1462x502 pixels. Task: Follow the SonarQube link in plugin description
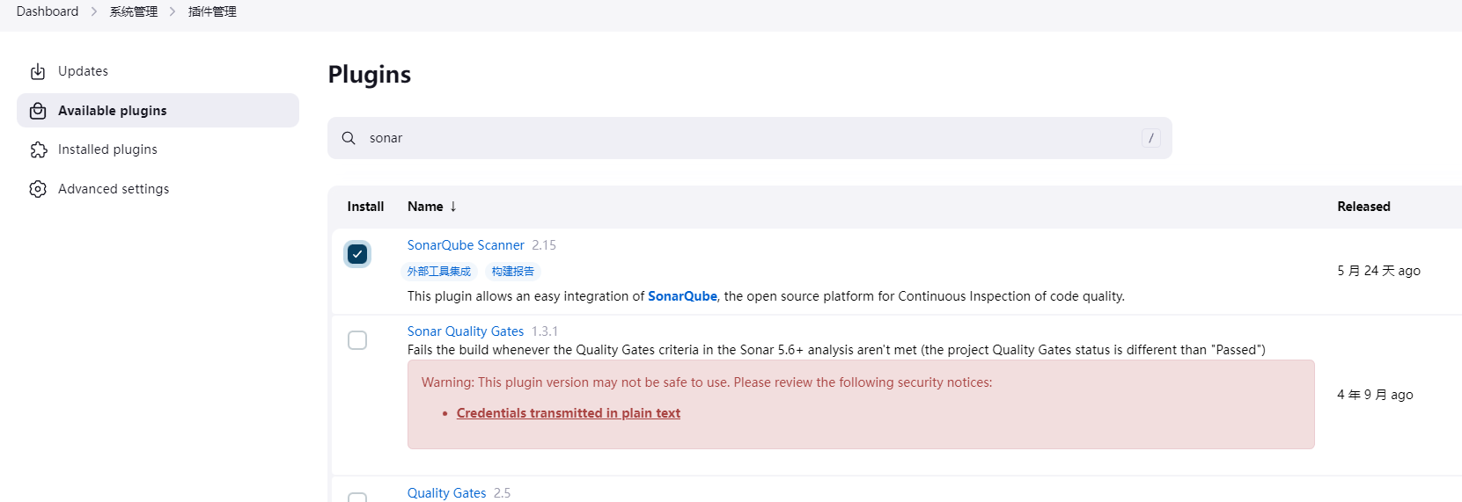682,296
